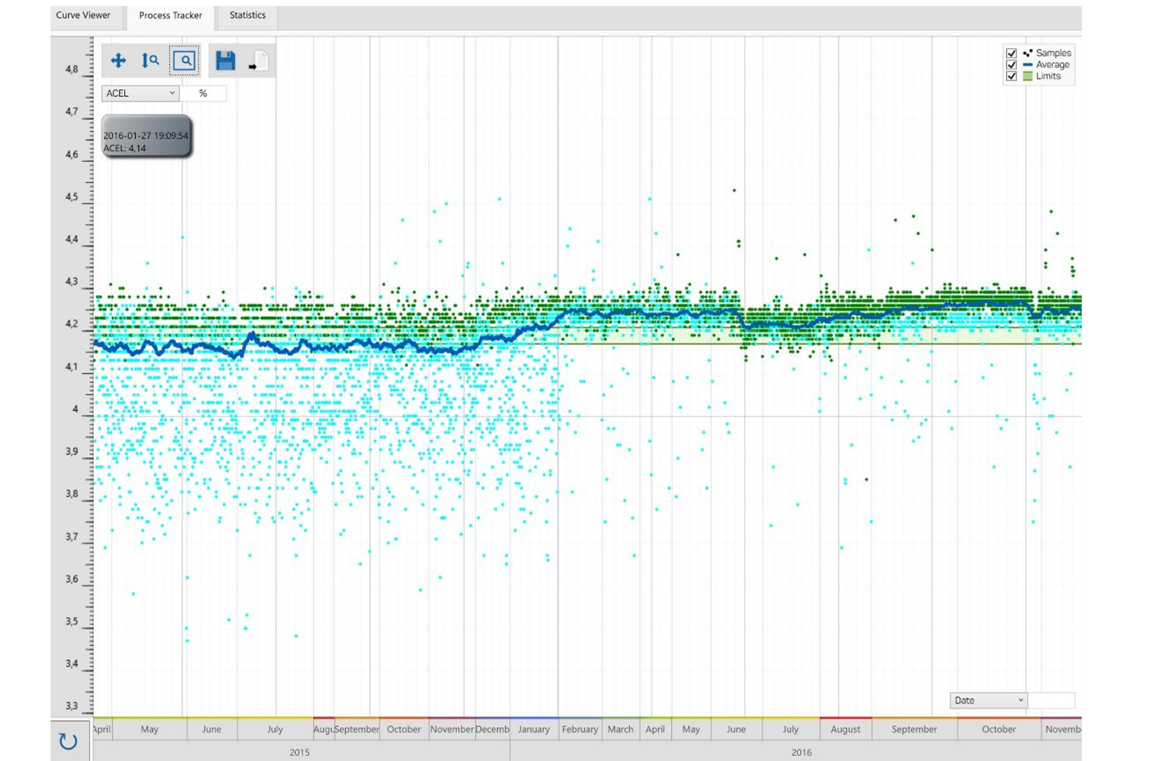The image size is (1155, 761).
Task: Select the pan/move tool icon
Action: 119,60
